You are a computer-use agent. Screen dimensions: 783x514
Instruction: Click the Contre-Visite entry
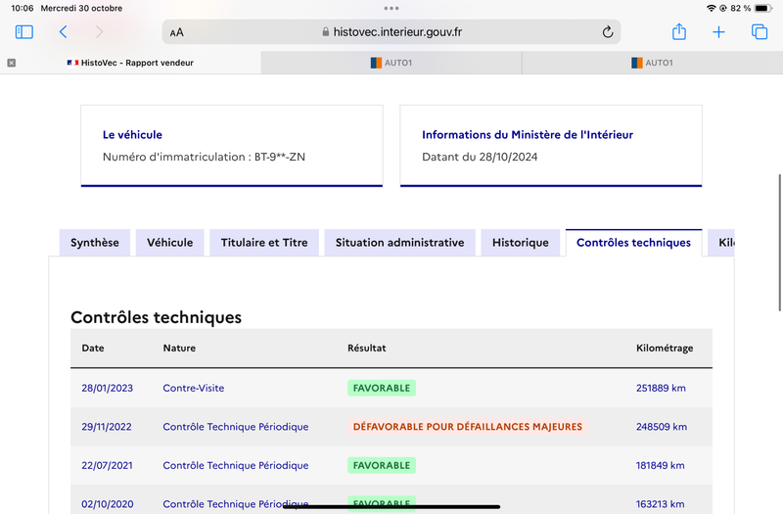pyautogui.click(x=193, y=388)
